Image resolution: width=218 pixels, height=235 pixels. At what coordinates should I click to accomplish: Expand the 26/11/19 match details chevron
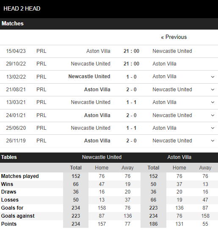[212, 141]
